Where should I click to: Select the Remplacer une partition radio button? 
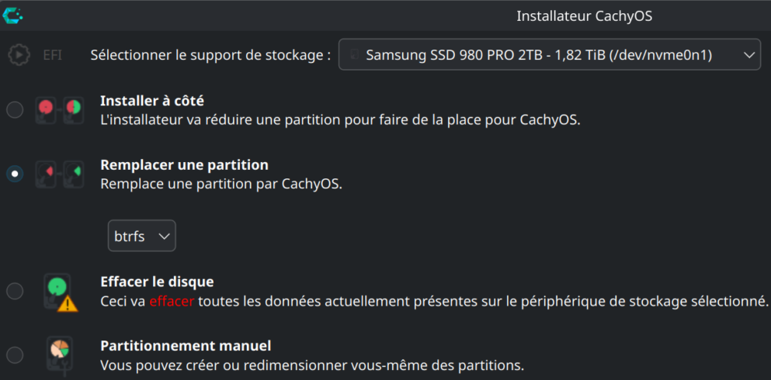[15, 174]
